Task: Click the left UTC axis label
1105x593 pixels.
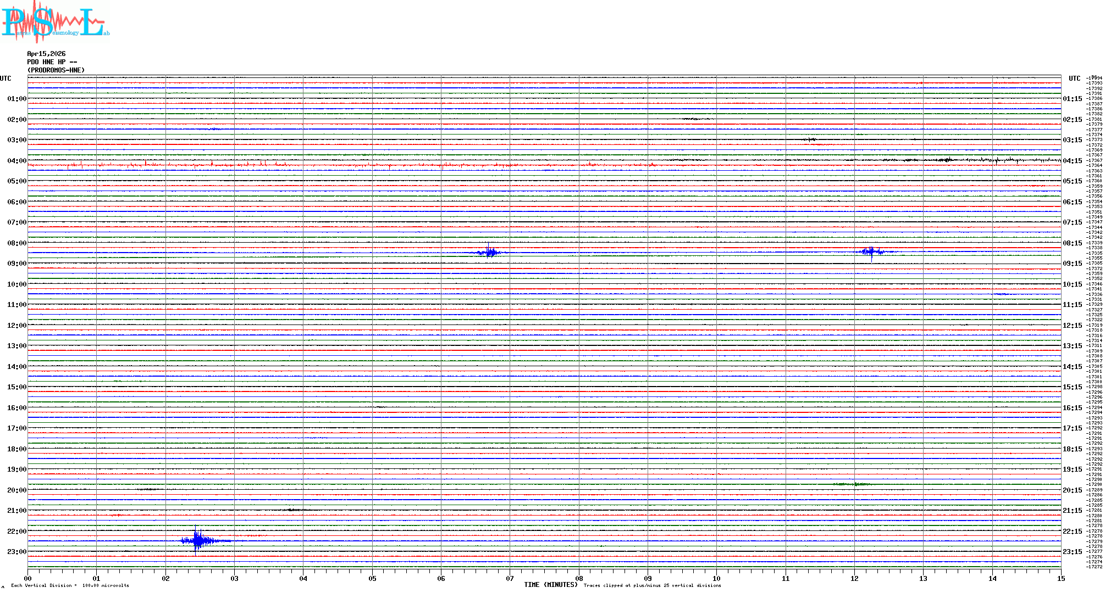Action: point(5,79)
